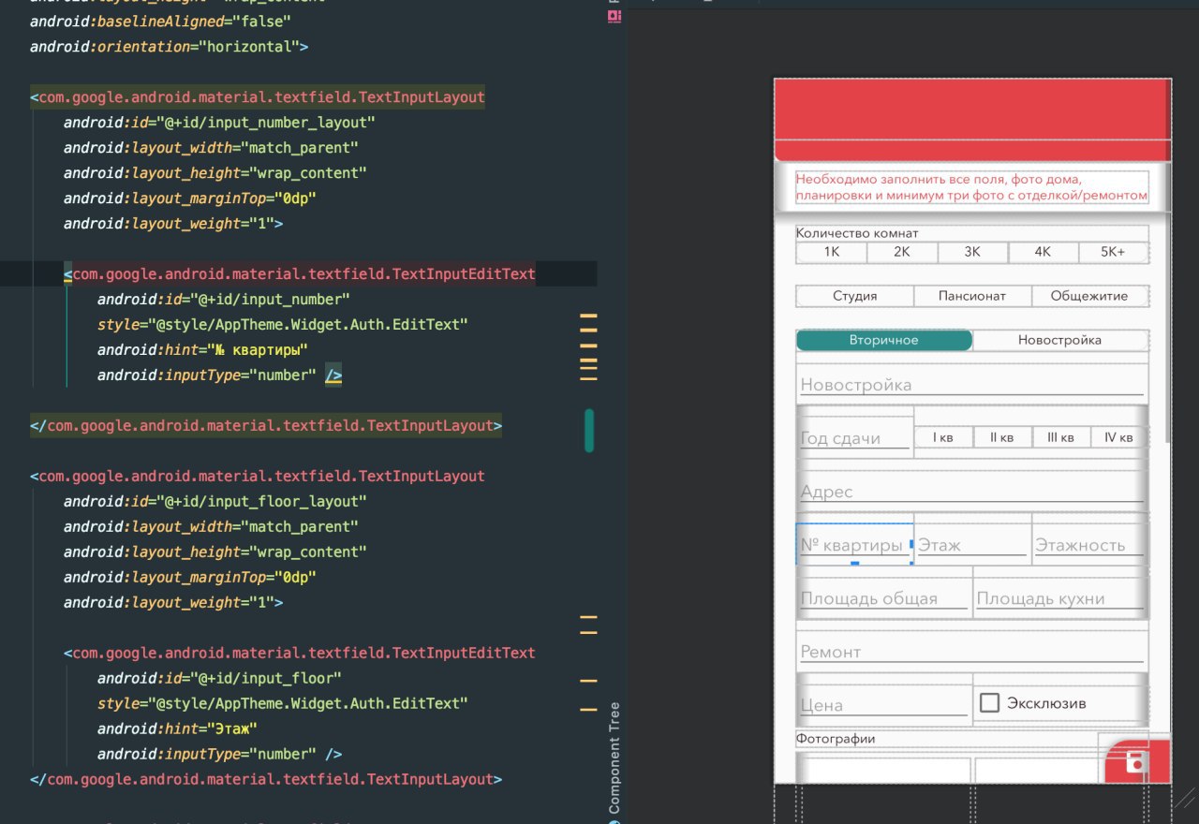
Task: Click the Количество комнат label
Action: (857, 233)
